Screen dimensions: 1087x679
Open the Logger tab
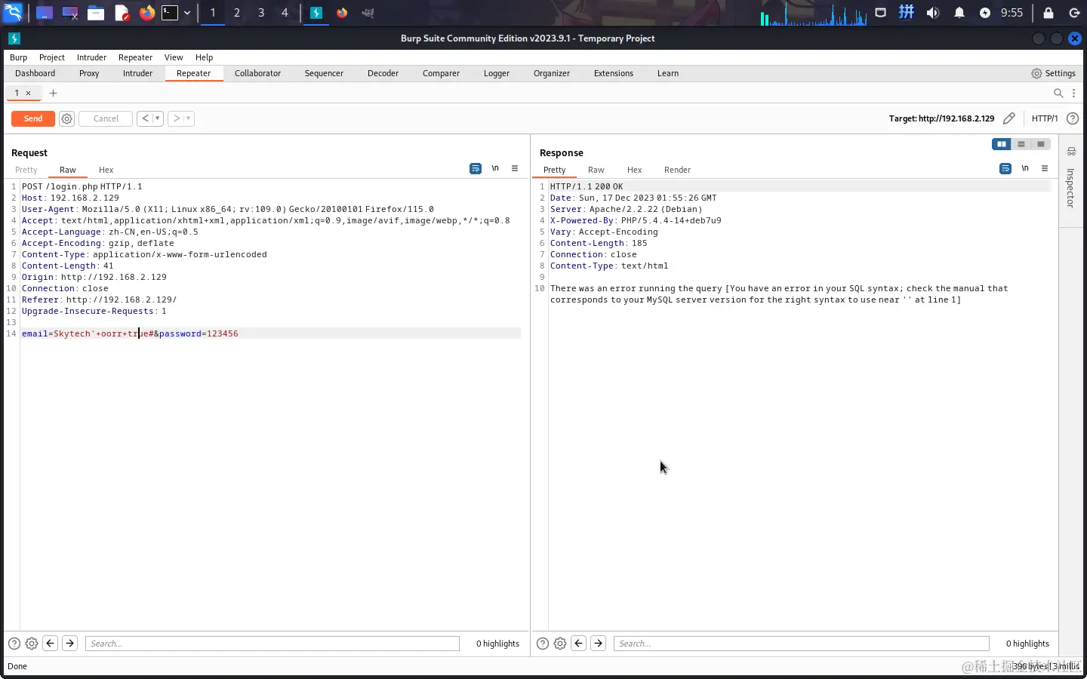[x=497, y=73]
